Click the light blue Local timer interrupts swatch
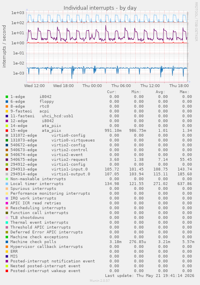The image size is (200, 285). [7, 184]
